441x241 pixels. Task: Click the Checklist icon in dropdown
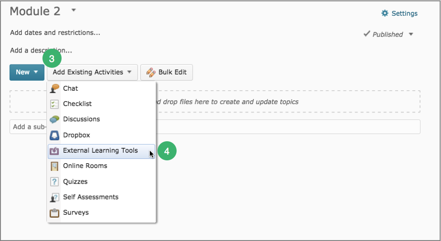[x=54, y=104]
